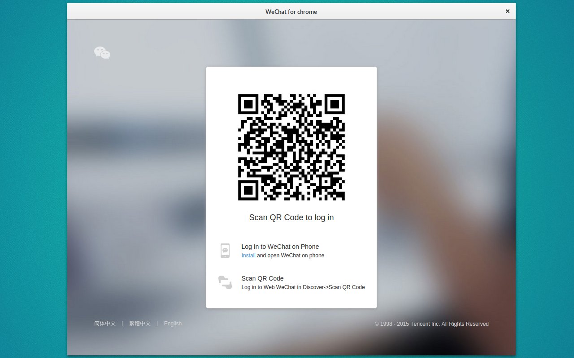
Task: Click the WeChat logo icon
Action: coord(102,53)
